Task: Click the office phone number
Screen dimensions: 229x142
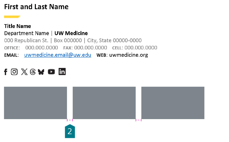Action: [x=41, y=48]
